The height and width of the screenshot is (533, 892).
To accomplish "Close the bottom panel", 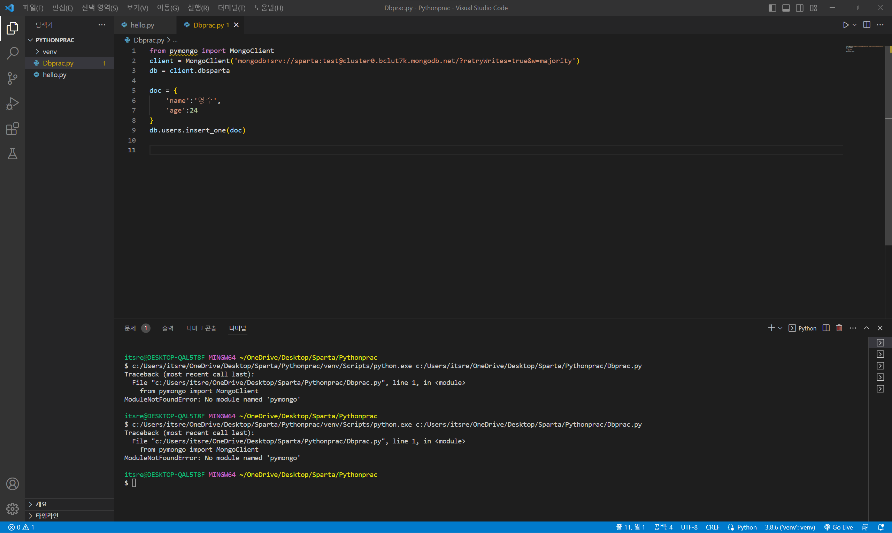I will tap(880, 328).
